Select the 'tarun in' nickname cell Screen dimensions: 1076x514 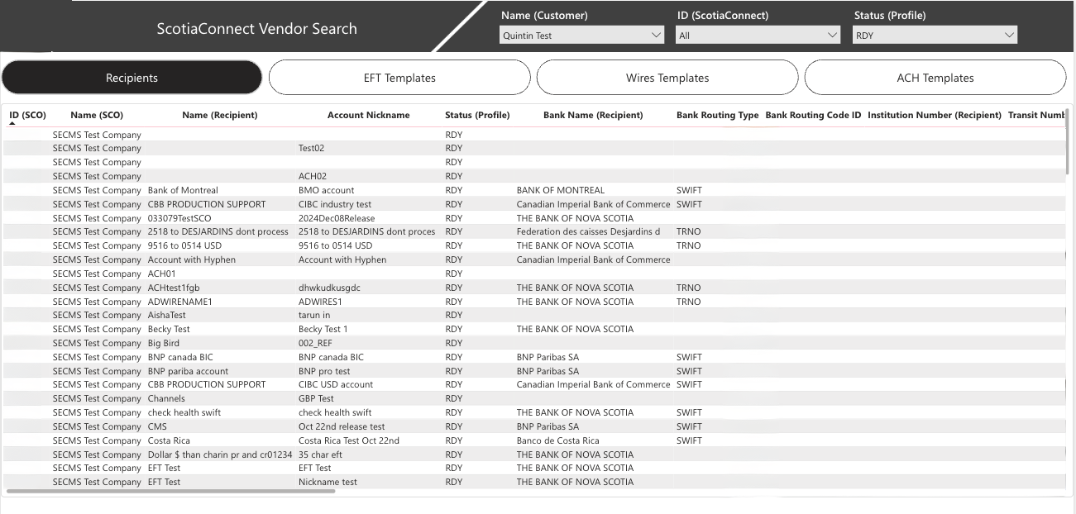click(314, 315)
